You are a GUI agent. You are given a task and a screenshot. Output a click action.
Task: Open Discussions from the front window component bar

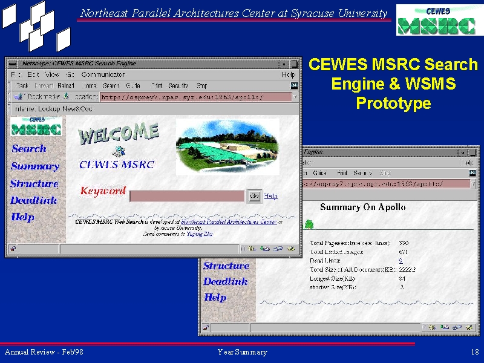tap(278, 249)
